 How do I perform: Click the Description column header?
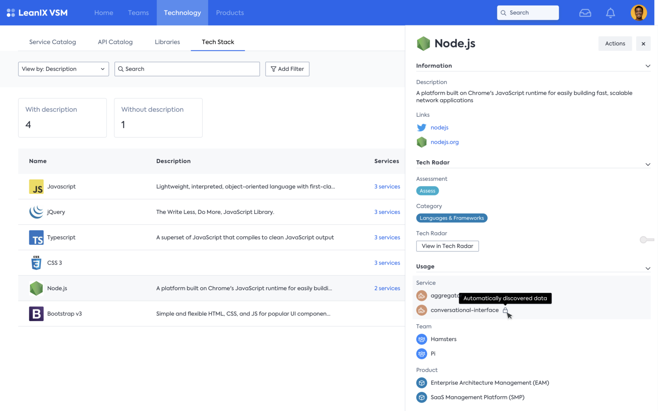pos(173,161)
